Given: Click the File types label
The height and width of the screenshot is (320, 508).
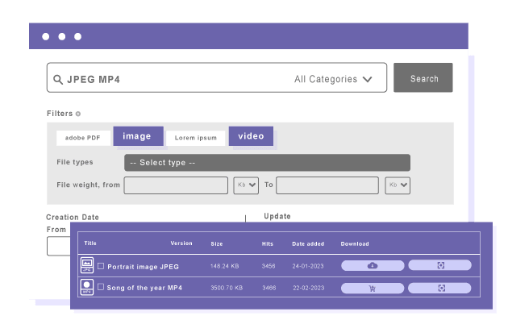Looking at the screenshot, I should (x=75, y=162).
